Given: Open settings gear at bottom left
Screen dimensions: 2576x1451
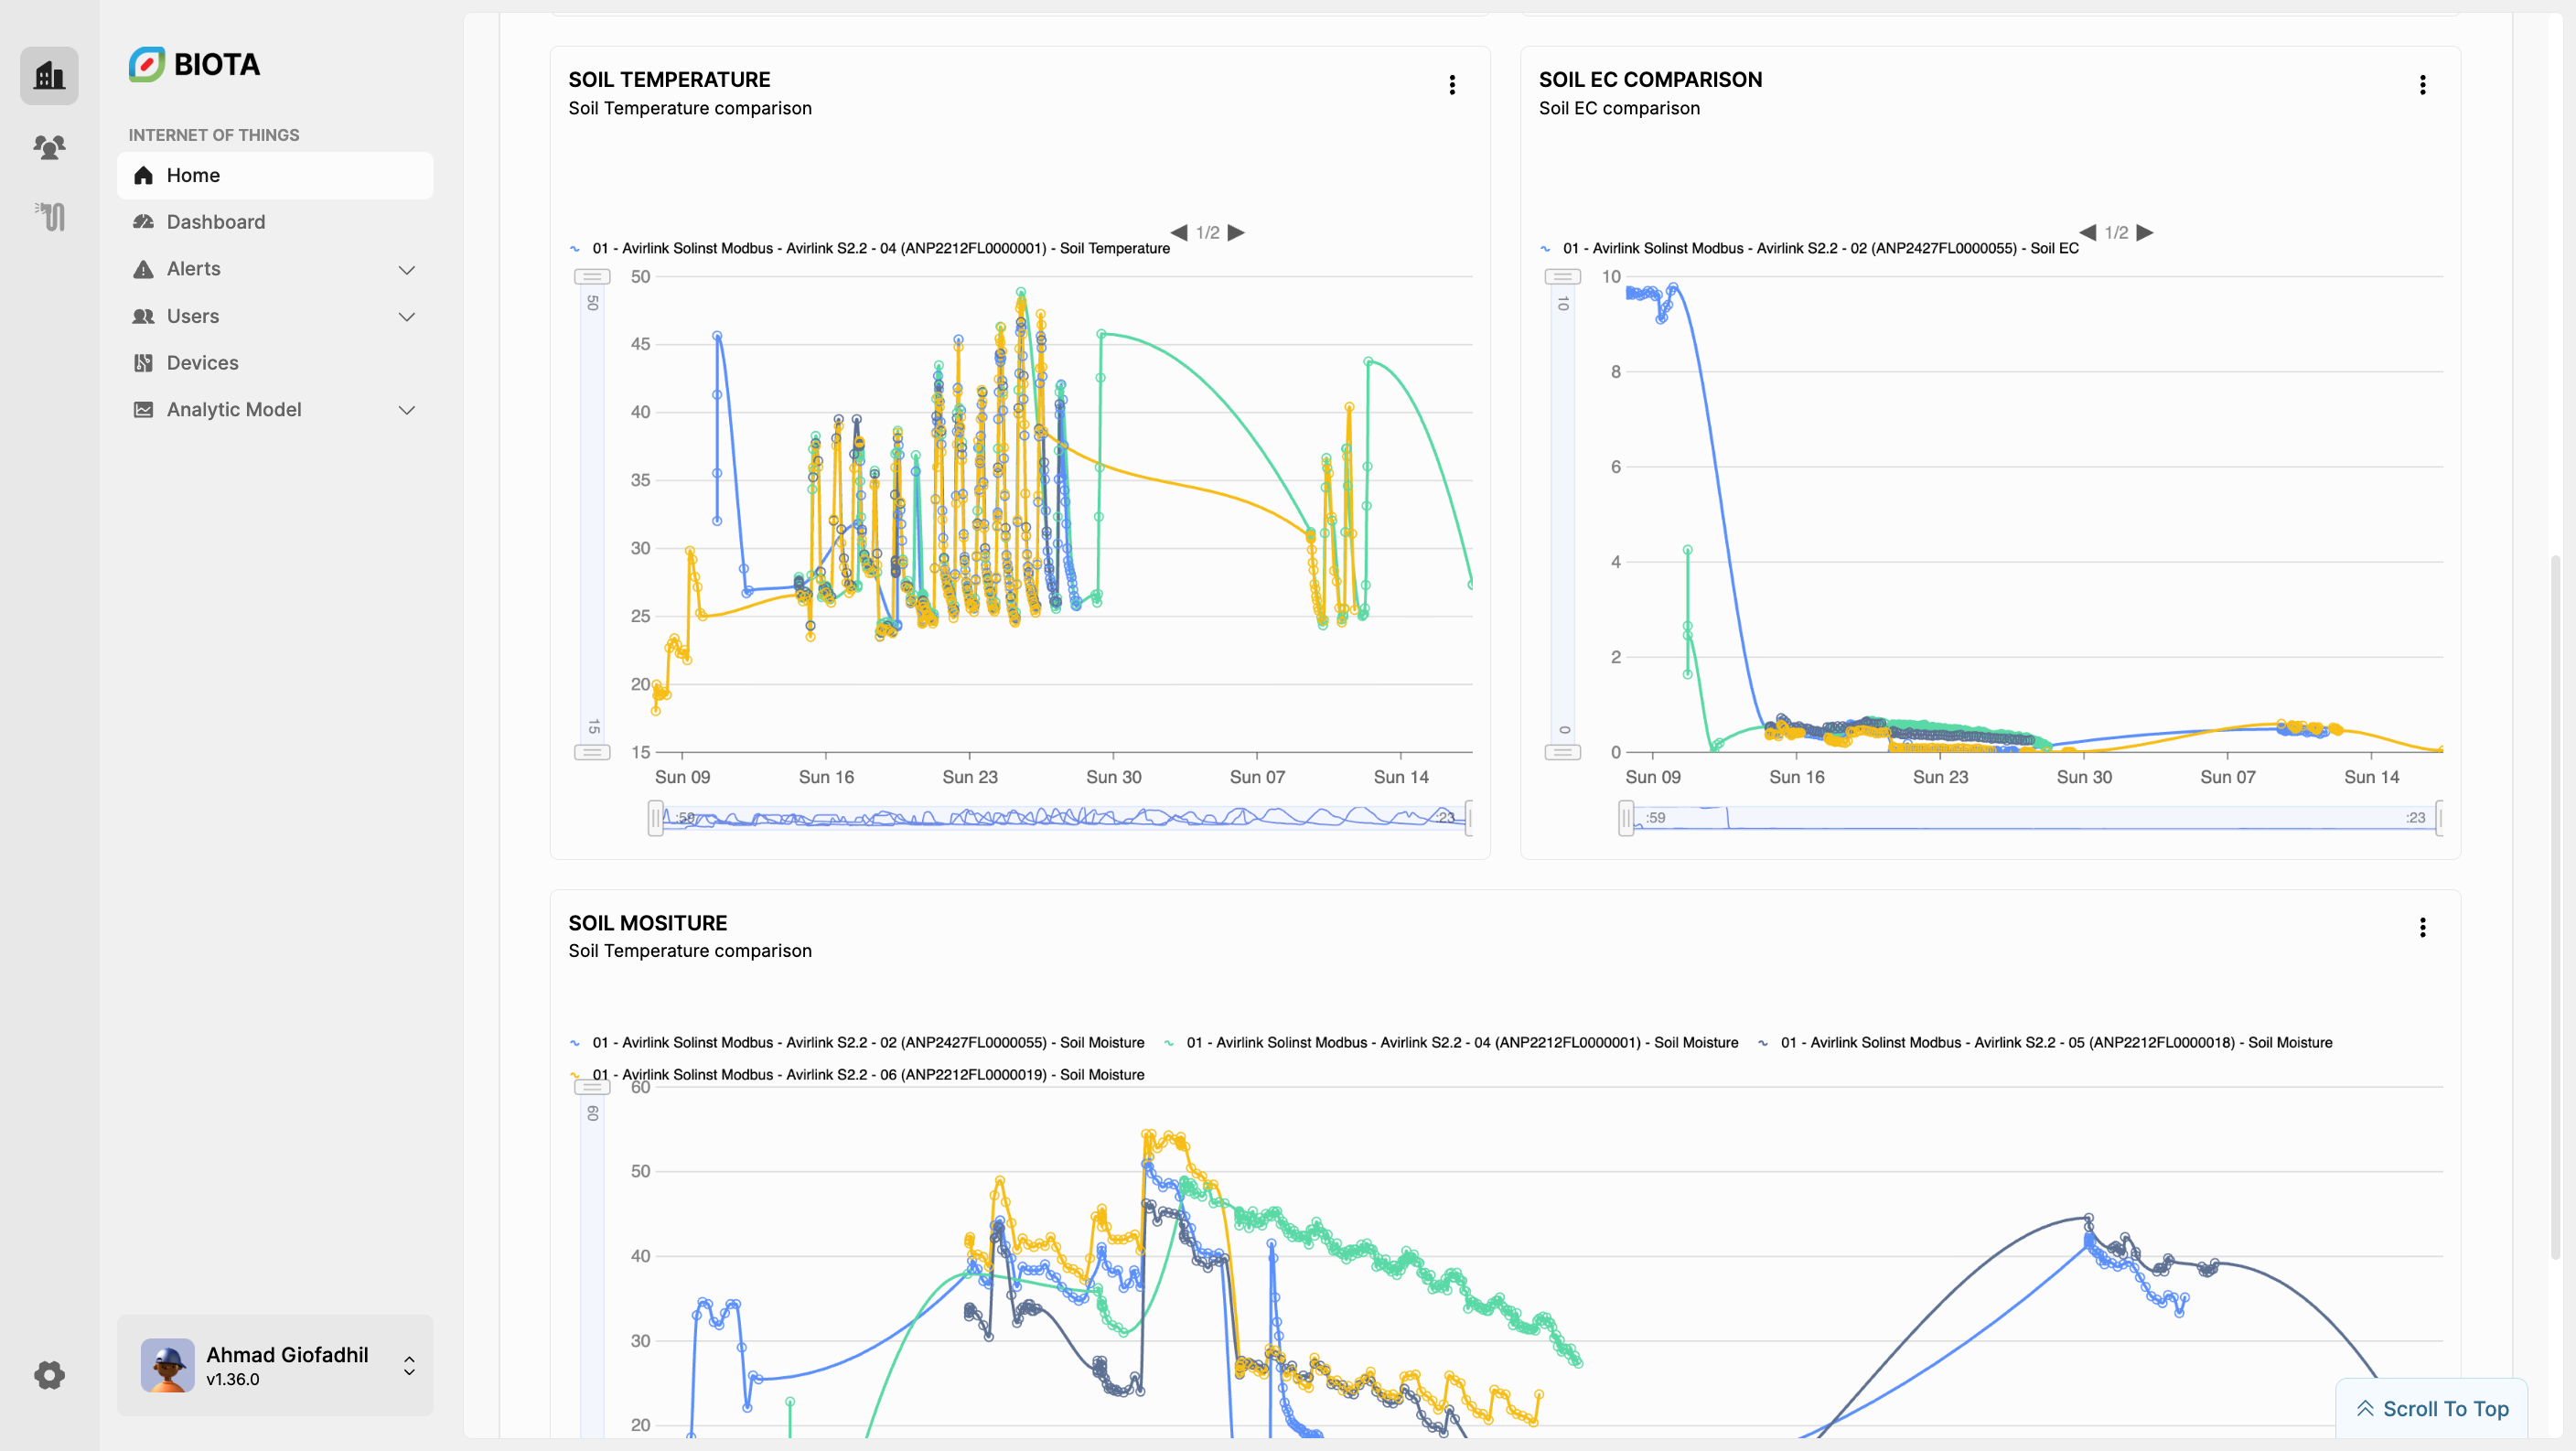Looking at the screenshot, I should coord(49,1375).
